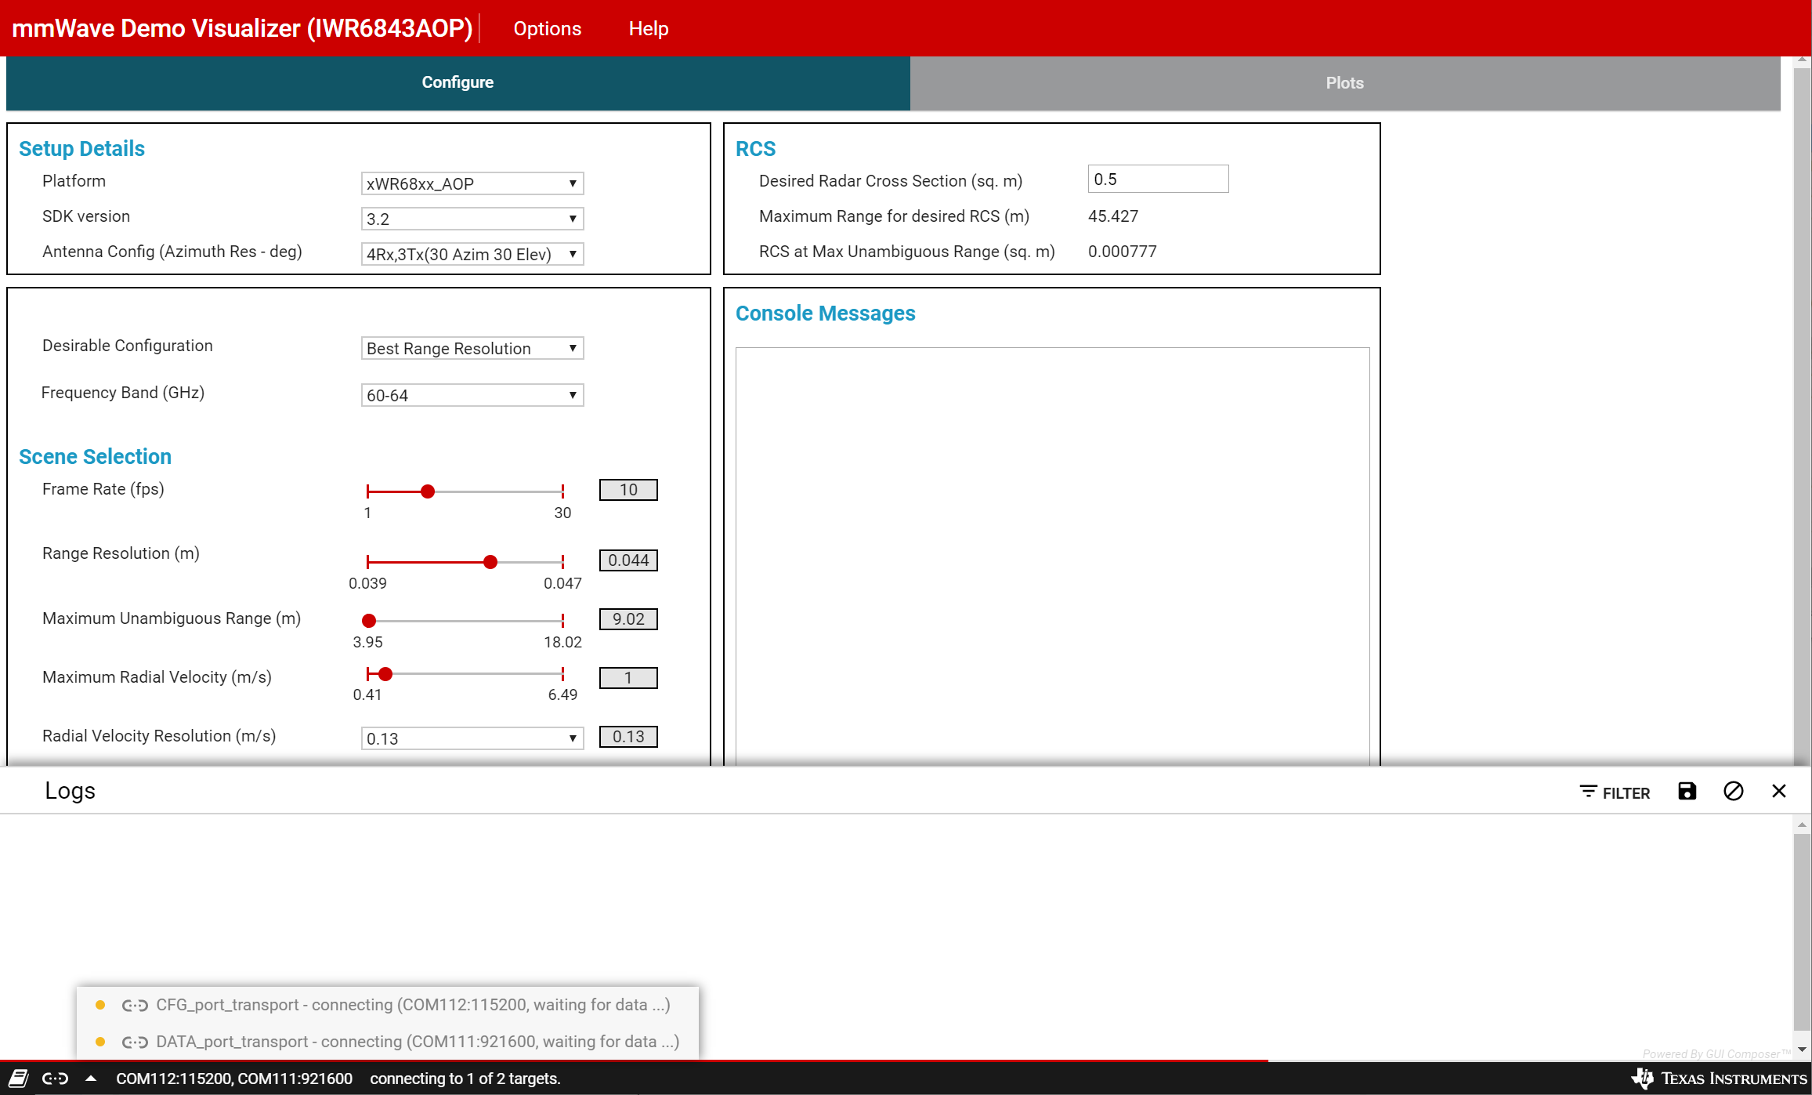Open the Frequency Band dropdown
The image size is (1812, 1095).
pyautogui.click(x=472, y=395)
